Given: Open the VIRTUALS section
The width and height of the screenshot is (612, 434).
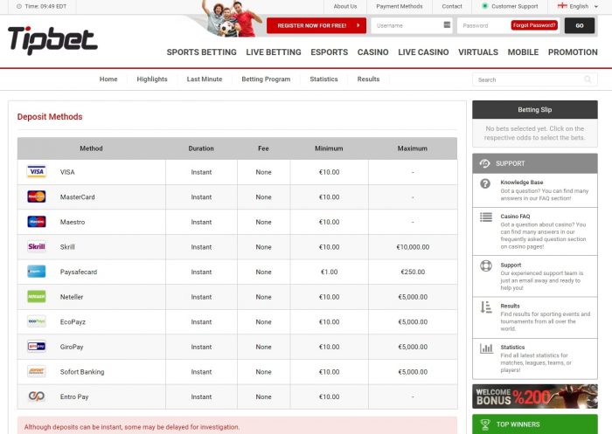Looking at the screenshot, I should pos(478,52).
